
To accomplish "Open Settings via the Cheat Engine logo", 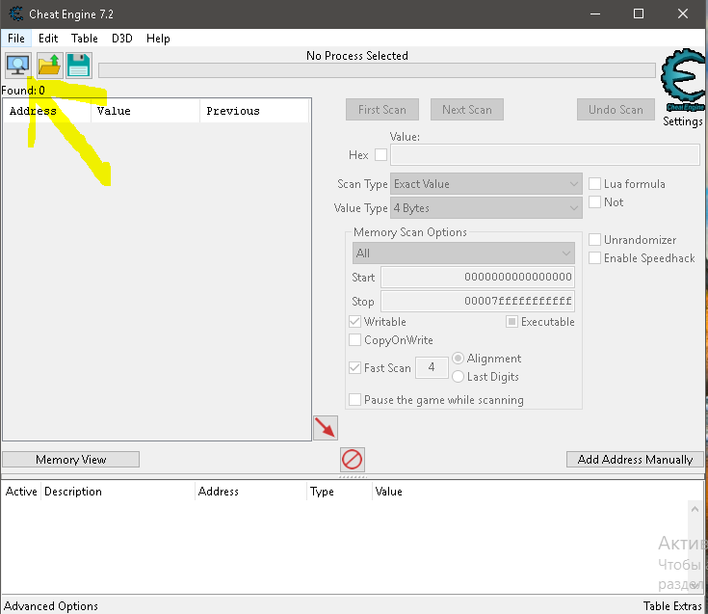I will click(x=683, y=81).
